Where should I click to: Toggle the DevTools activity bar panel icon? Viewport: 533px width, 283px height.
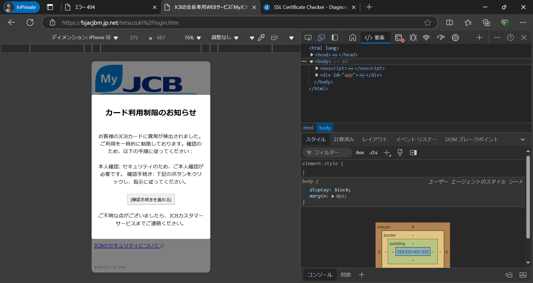tap(335, 37)
